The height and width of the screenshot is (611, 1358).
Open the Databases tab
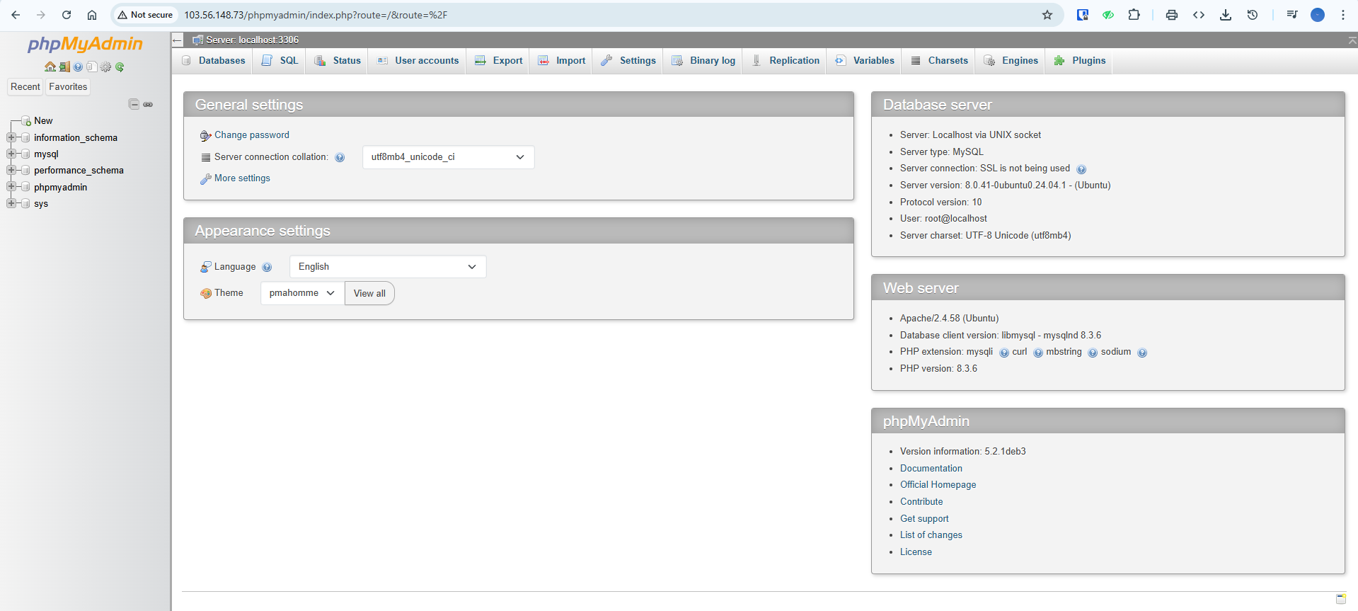pos(214,61)
